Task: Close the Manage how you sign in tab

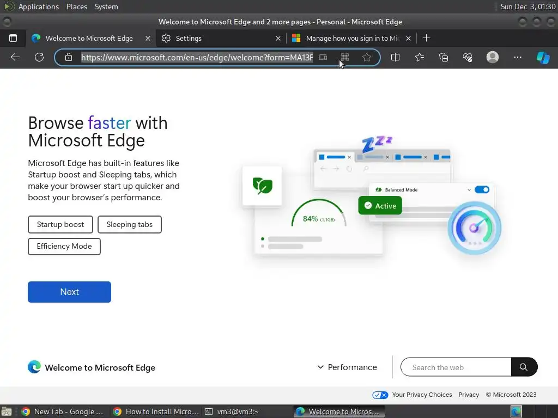Action: tap(409, 39)
